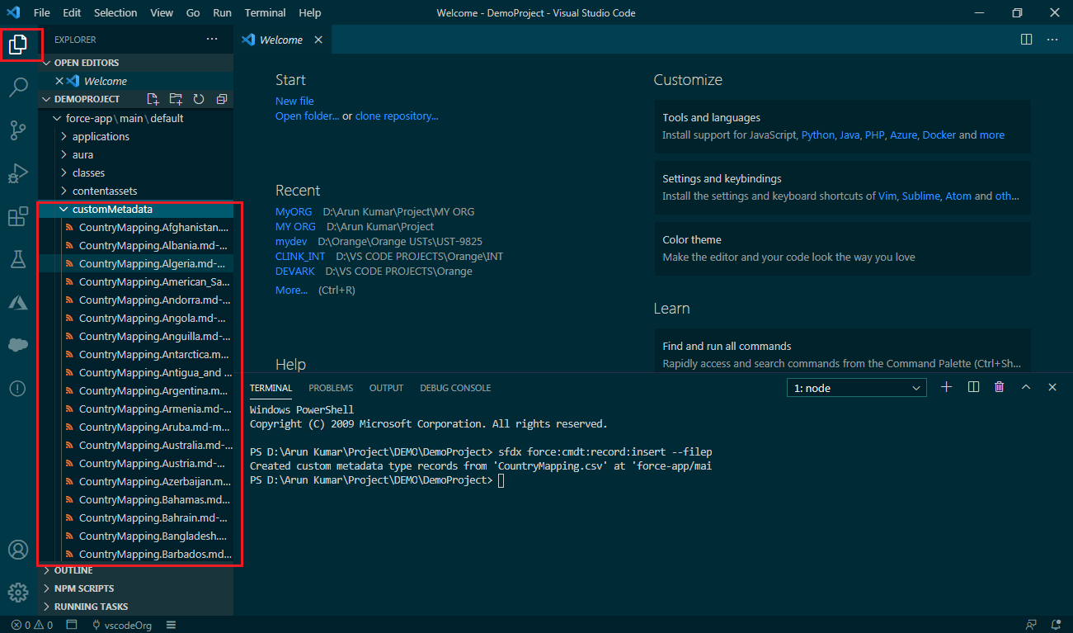Split the terminal pane
The image size is (1073, 633).
pos(973,387)
